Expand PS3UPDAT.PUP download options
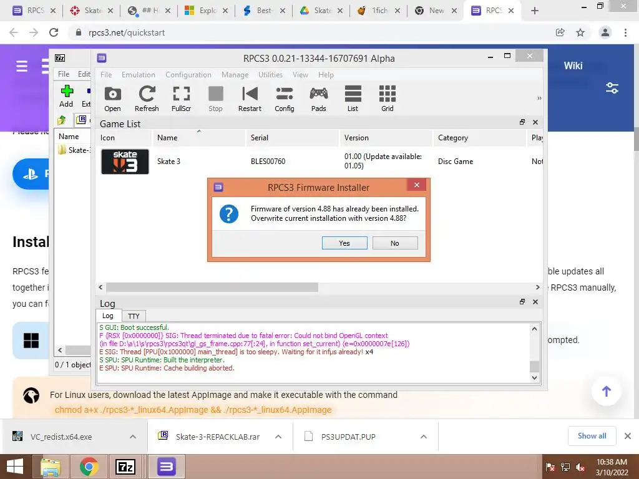Screen dimensions: 639x479 coord(424,437)
